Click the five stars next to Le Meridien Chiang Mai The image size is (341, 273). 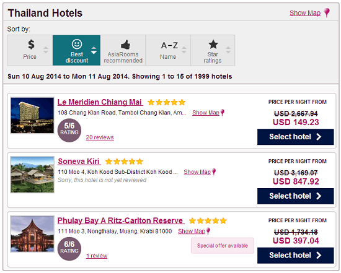click(166, 102)
